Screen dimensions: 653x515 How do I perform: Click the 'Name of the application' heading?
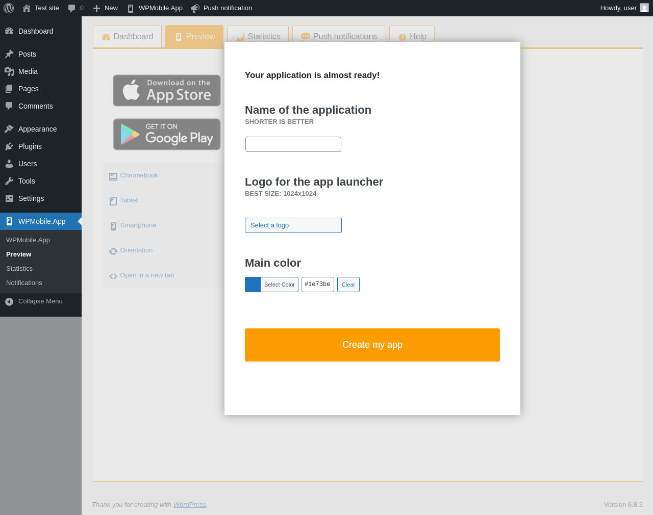[x=308, y=110]
